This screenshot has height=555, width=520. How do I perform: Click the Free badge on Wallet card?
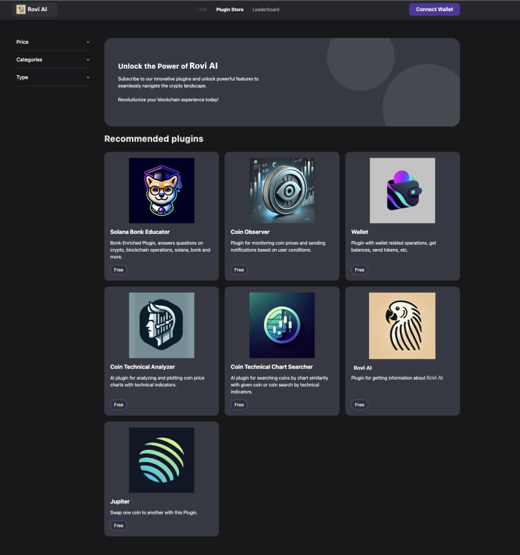(359, 269)
